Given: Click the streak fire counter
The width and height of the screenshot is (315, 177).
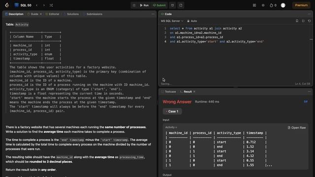Looking at the screenshot, I should coord(273,5).
